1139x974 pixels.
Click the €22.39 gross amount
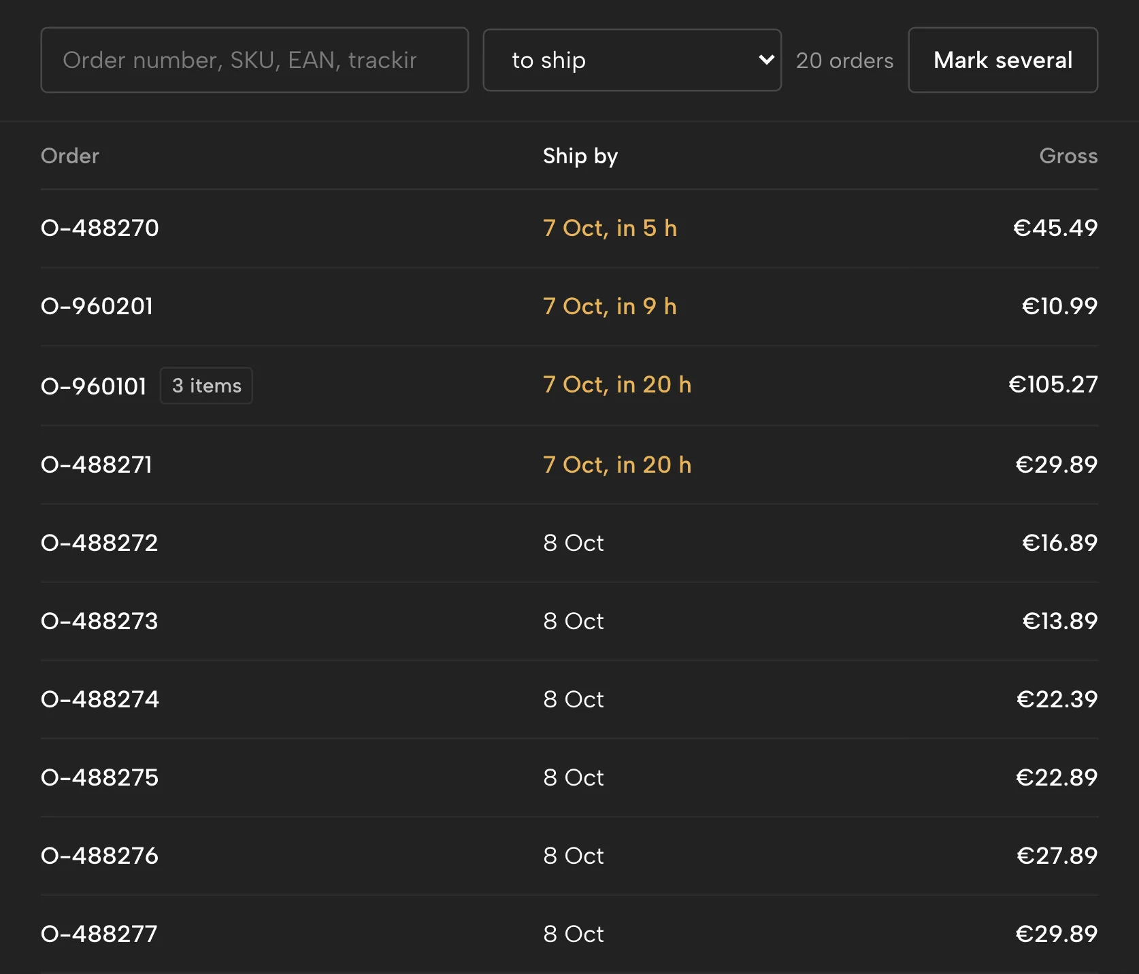click(1057, 699)
